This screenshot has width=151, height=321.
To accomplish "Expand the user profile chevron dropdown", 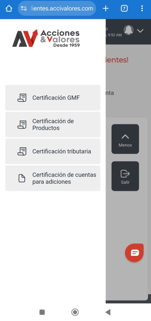I will tap(140, 31).
